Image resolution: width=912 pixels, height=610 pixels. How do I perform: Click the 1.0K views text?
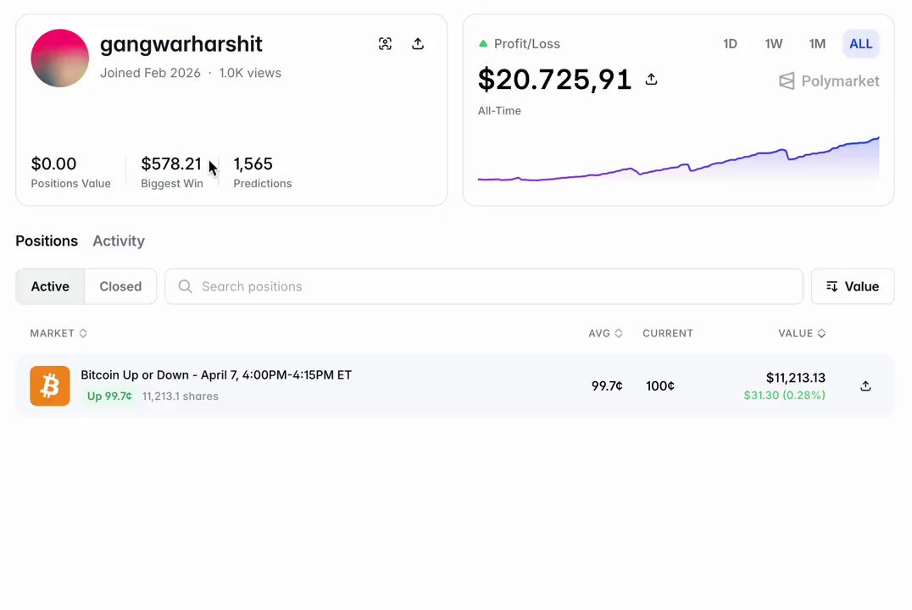pyautogui.click(x=250, y=73)
